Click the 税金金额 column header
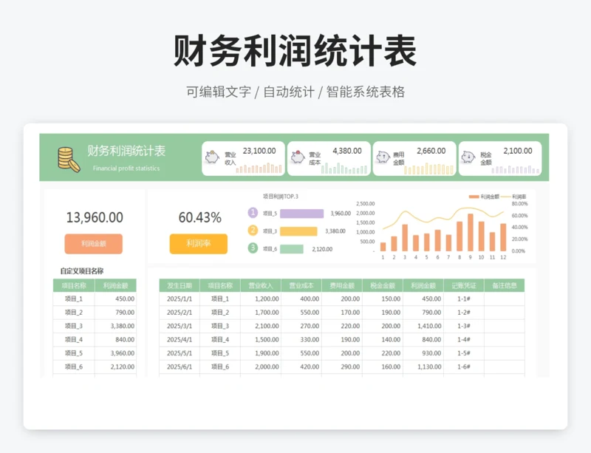This screenshot has width=591, height=453. click(x=383, y=285)
